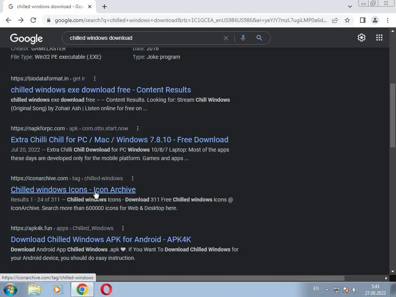Open more options for biodataformat.in result
Screen dimensions: 396x297
95,79
